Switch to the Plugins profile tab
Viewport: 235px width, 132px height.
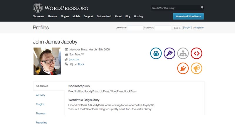point(40,104)
